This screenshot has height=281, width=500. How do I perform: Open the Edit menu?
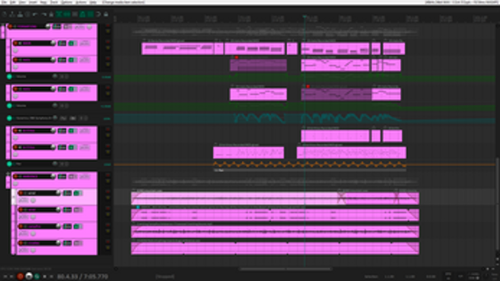pyautogui.click(x=13, y=2)
